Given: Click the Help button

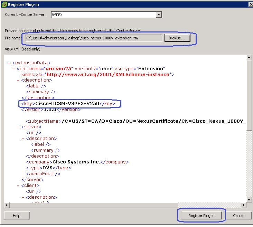Looking at the screenshot, I should pos(17,216).
